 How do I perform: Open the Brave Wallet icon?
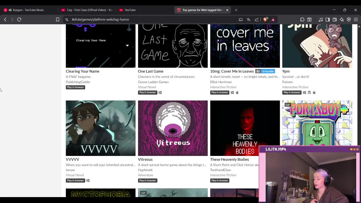tap(335, 19)
